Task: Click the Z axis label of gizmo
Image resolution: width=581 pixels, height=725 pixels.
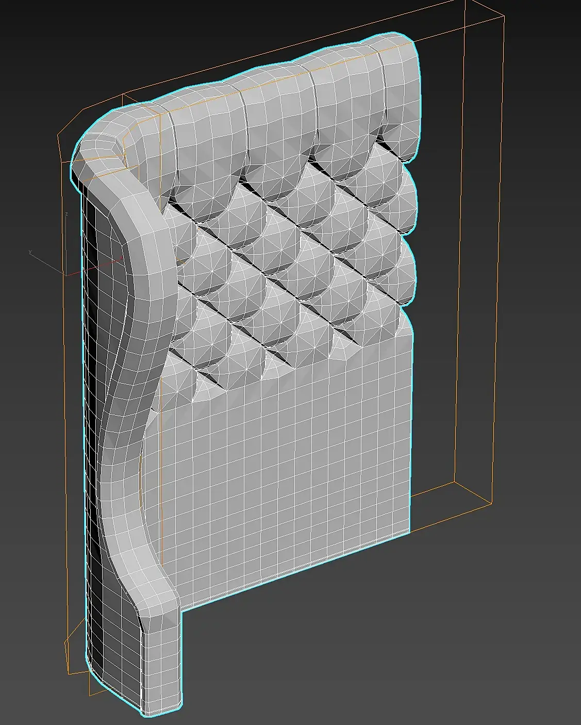Action: [x=67, y=213]
